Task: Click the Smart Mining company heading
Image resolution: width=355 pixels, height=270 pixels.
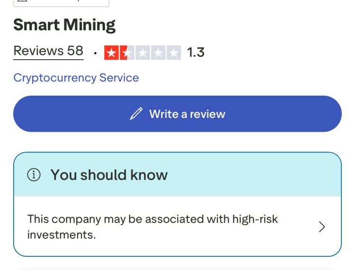Action: coord(64,25)
